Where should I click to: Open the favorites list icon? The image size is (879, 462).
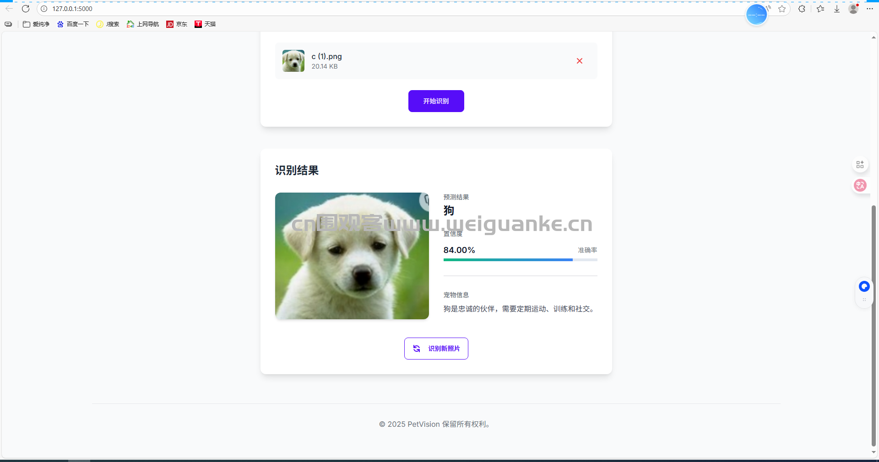click(x=820, y=9)
